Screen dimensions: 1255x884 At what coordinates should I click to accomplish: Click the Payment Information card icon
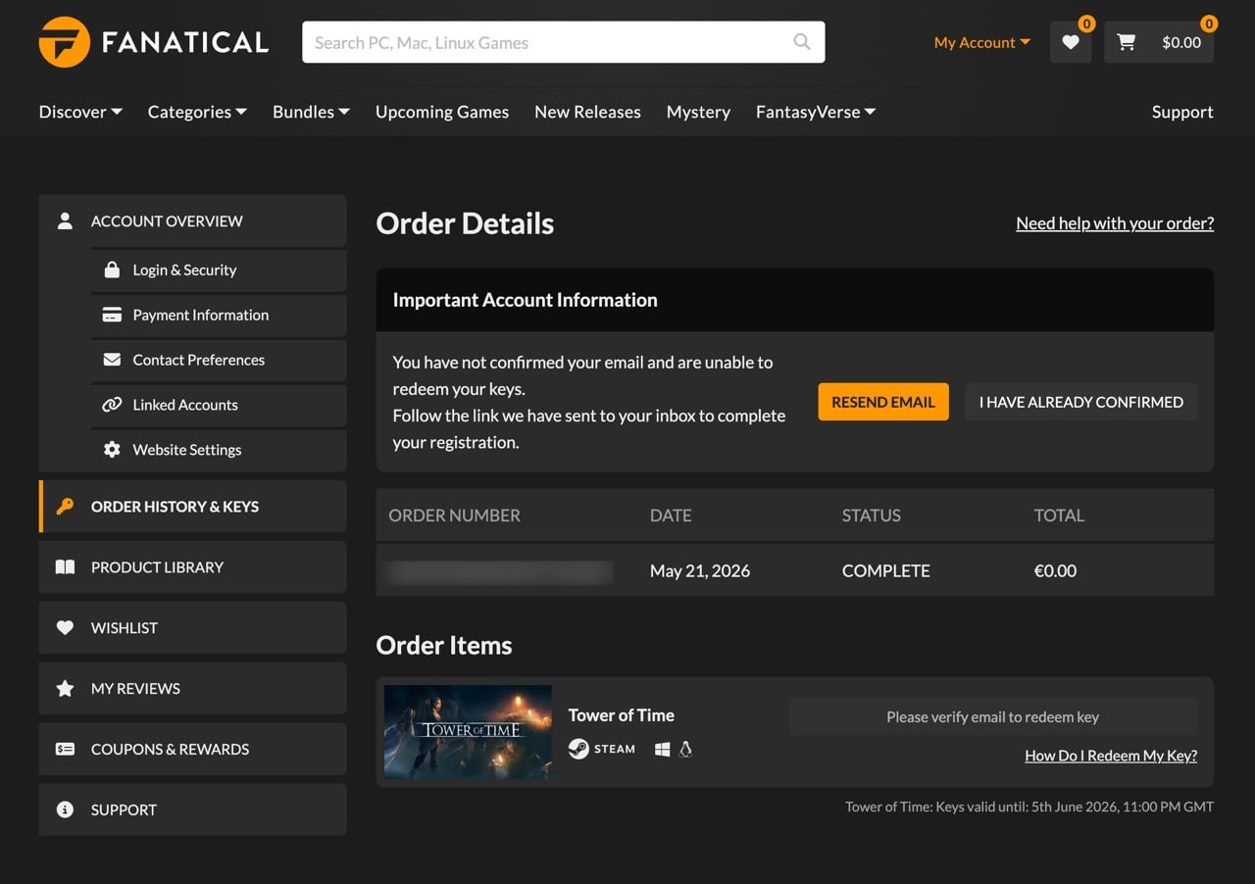pyautogui.click(x=112, y=315)
